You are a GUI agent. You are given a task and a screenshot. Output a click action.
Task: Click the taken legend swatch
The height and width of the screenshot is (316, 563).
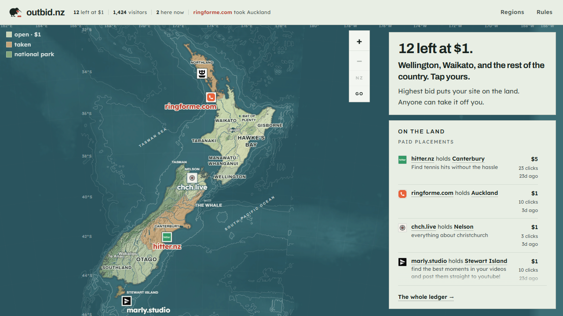point(9,45)
